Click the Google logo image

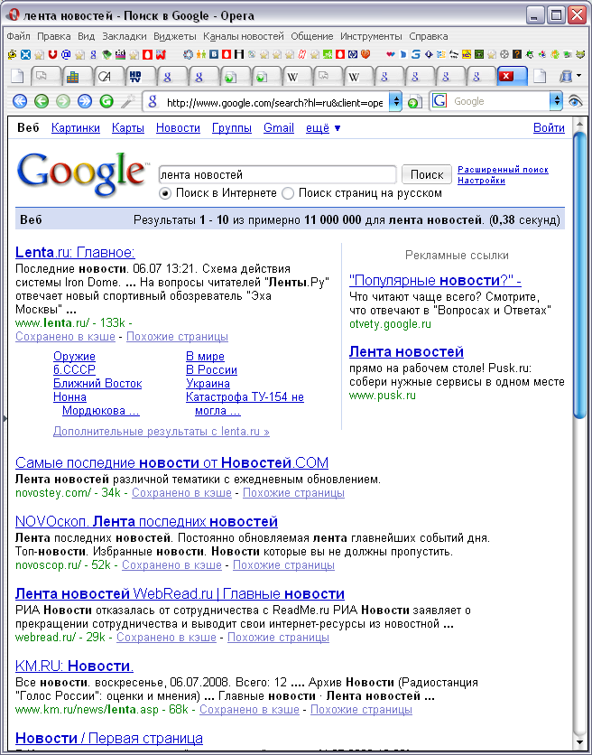[x=82, y=175]
